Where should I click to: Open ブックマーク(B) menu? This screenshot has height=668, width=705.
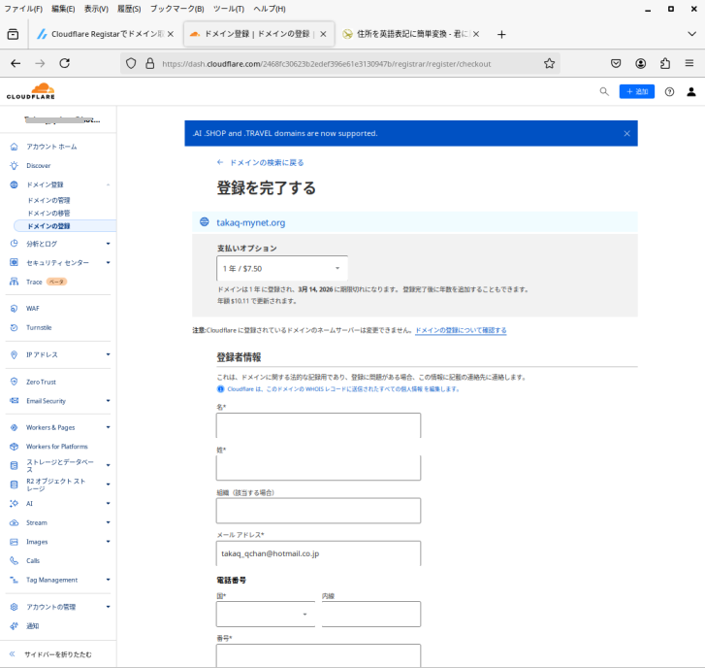(176, 9)
